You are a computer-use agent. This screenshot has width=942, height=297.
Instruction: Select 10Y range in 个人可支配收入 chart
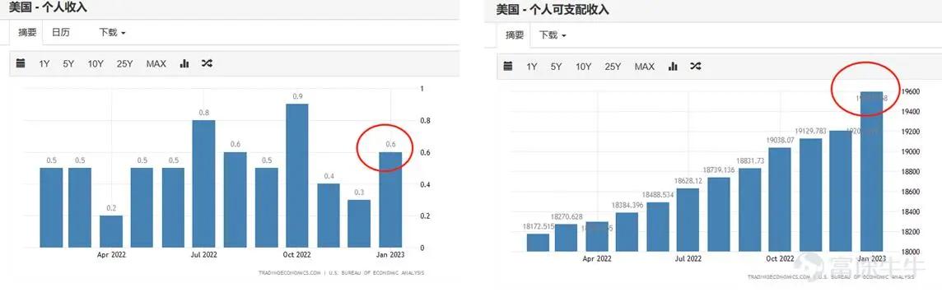583,67
